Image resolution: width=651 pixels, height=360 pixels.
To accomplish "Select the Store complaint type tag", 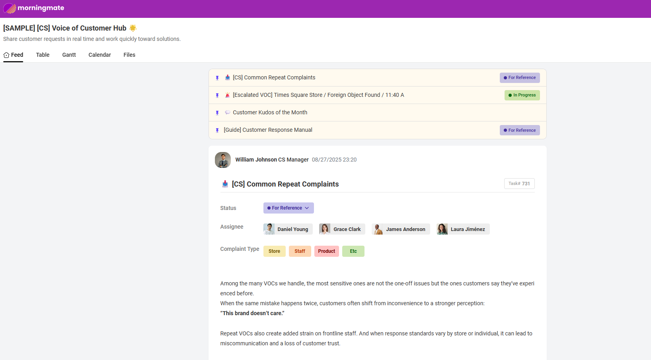I will click(274, 251).
